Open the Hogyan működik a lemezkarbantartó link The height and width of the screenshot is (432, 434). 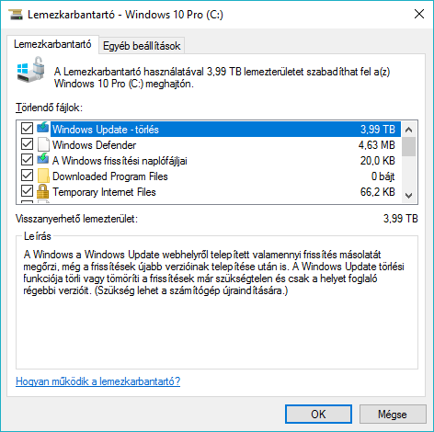(98, 381)
